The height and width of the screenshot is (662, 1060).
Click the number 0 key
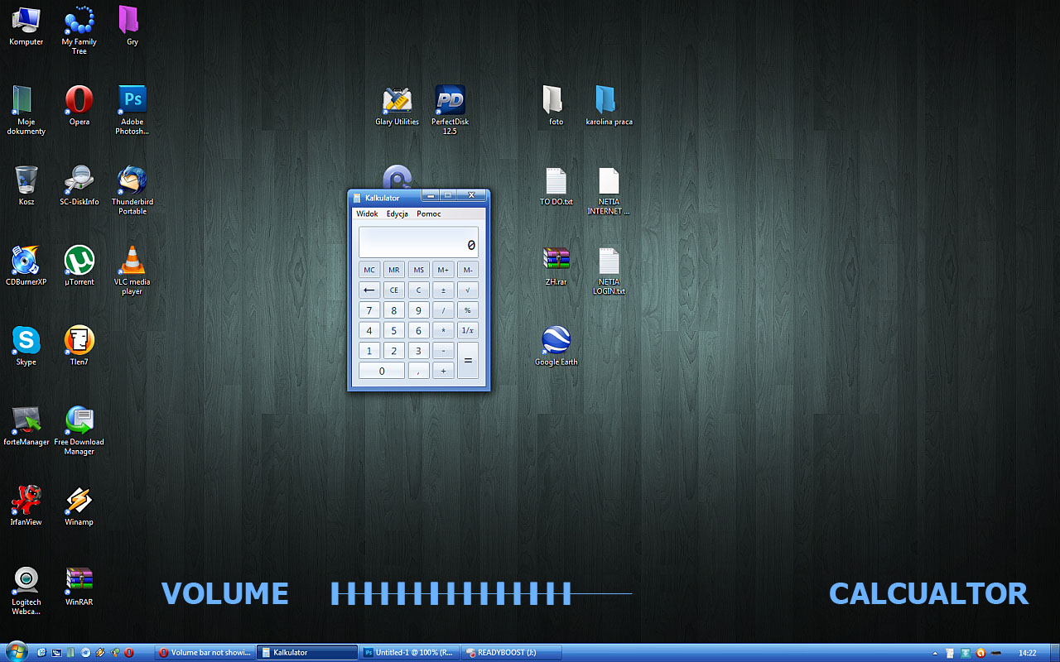[x=382, y=371]
